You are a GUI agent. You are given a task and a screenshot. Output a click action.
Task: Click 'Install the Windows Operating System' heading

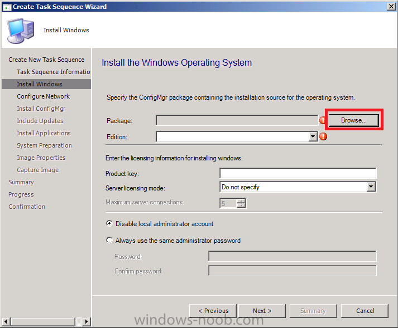(x=176, y=62)
